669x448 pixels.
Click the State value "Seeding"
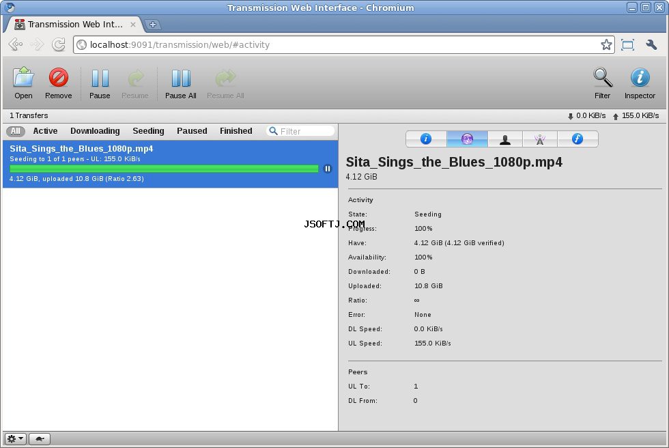(x=428, y=214)
